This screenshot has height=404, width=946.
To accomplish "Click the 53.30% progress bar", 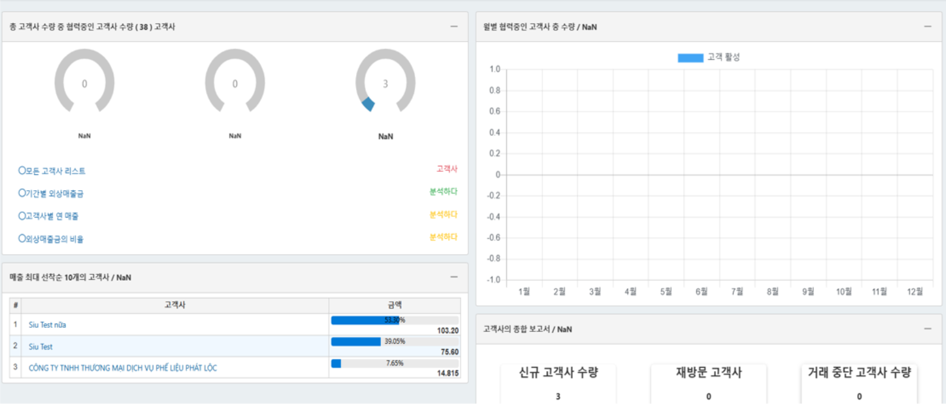I will (394, 320).
